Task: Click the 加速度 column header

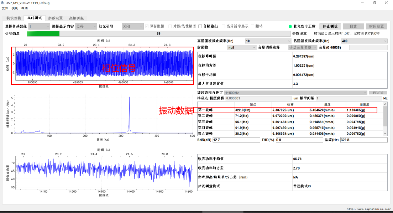Action: [365, 104]
